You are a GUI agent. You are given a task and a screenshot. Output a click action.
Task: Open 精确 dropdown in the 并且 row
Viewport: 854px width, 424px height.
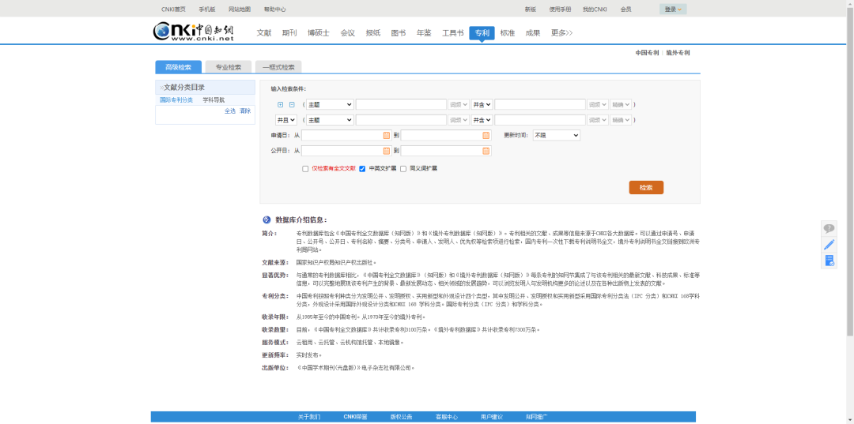pyautogui.click(x=621, y=119)
